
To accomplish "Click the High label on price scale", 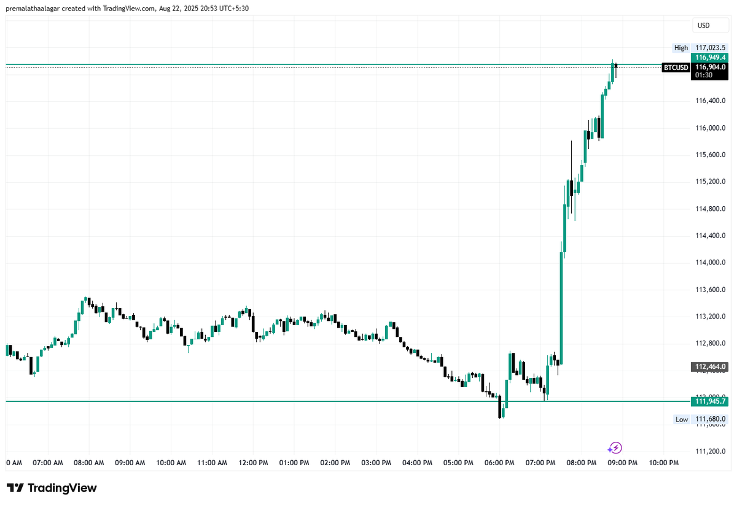I will click(680, 47).
